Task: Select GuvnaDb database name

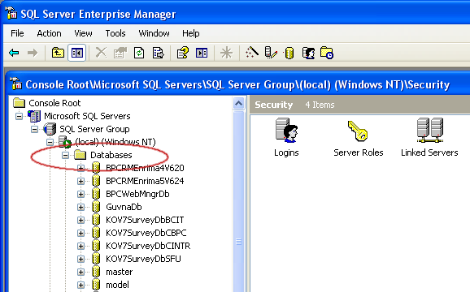Action: [124, 207]
